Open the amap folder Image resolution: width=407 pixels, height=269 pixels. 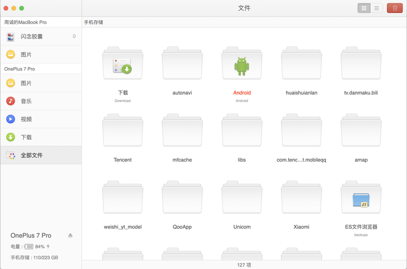[361, 130]
